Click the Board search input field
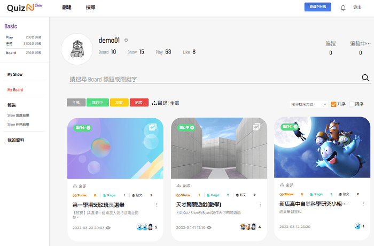 [x=214, y=79]
